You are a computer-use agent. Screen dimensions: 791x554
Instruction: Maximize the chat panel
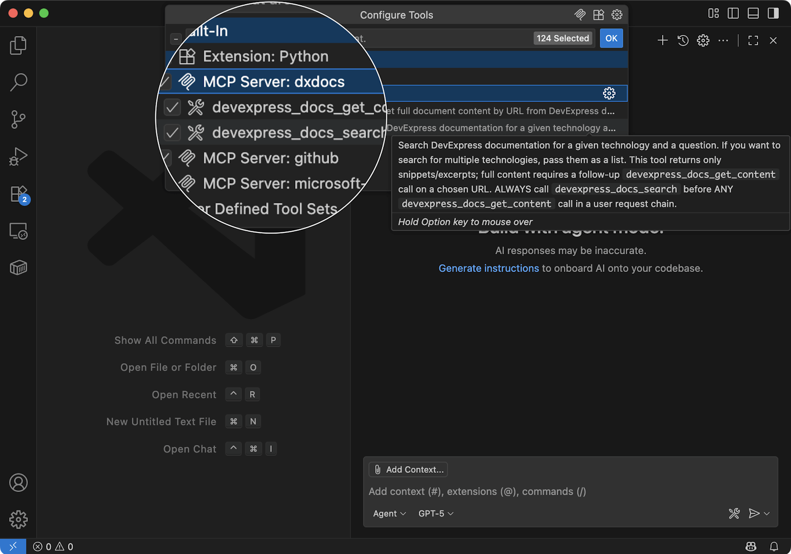(753, 41)
